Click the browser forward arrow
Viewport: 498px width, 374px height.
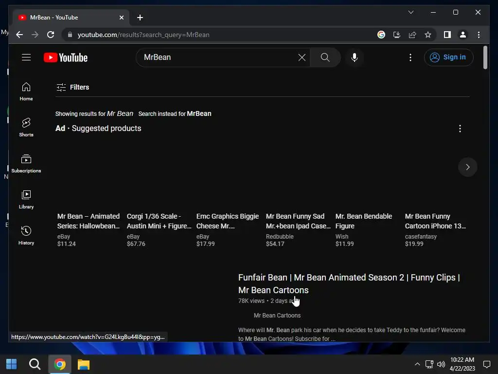35,35
